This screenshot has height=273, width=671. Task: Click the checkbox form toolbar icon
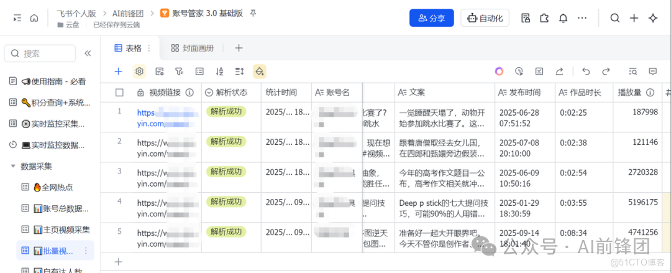(x=539, y=72)
